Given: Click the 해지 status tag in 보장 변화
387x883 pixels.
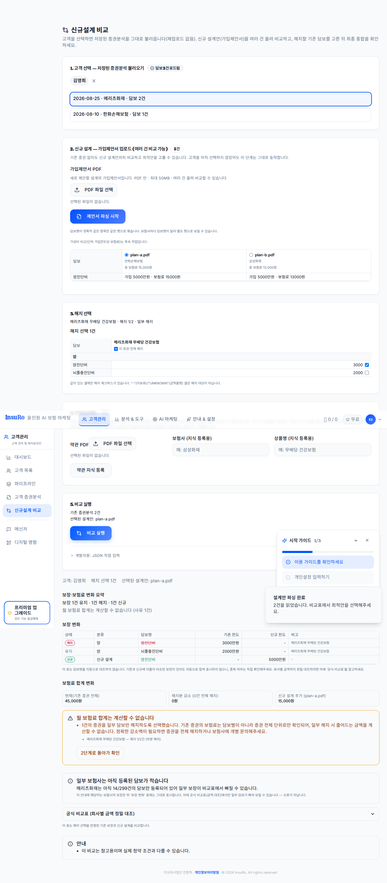Looking at the screenshot, I should [x=70, y=643].
